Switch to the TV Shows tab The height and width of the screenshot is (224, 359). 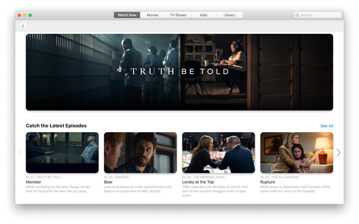pos(178,15)
